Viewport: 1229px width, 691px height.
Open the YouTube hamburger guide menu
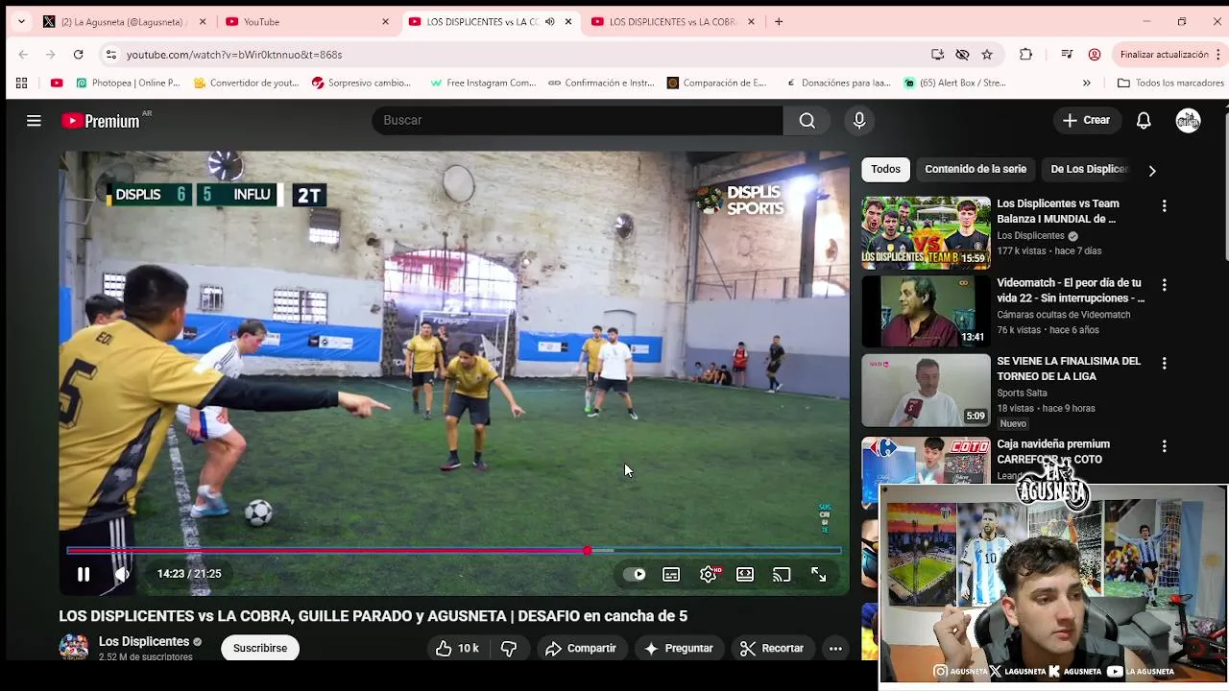pos(34,120)
